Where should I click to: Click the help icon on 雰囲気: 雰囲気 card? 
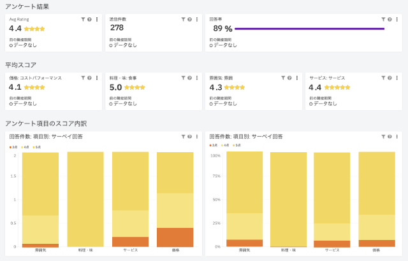pyautogui.click(x=289, y=78)
